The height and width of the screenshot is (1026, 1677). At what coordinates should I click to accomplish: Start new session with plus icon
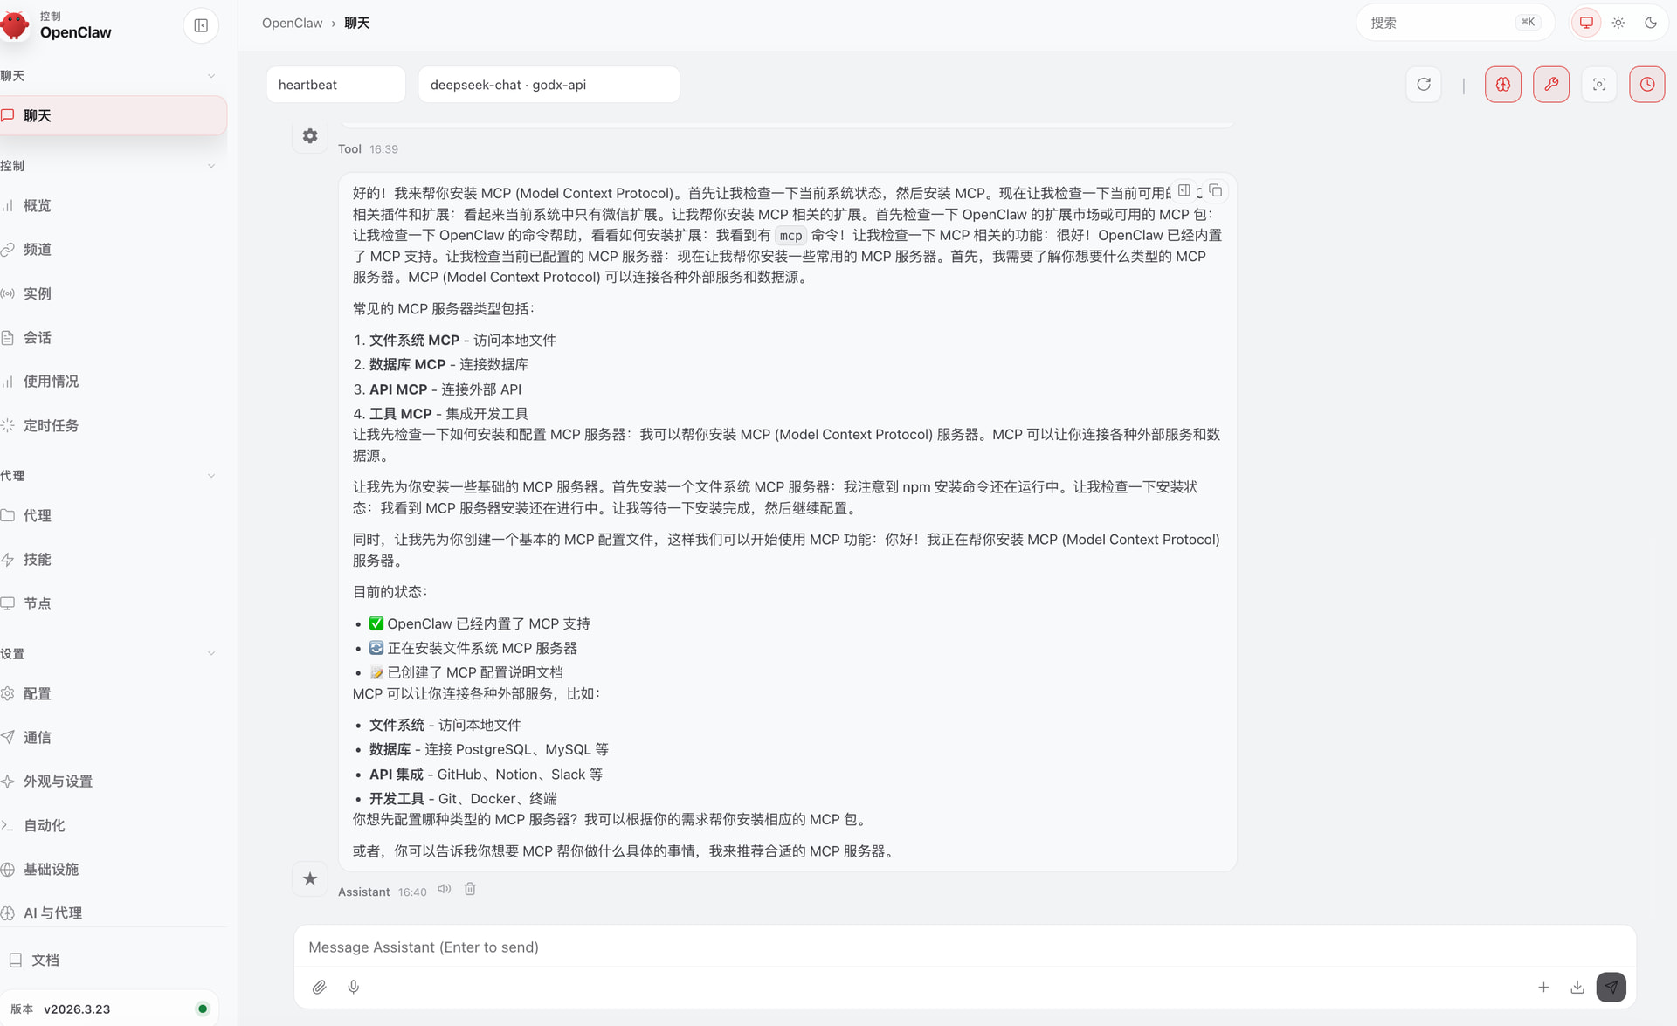pyautogui.click(x=1543, y=988)
